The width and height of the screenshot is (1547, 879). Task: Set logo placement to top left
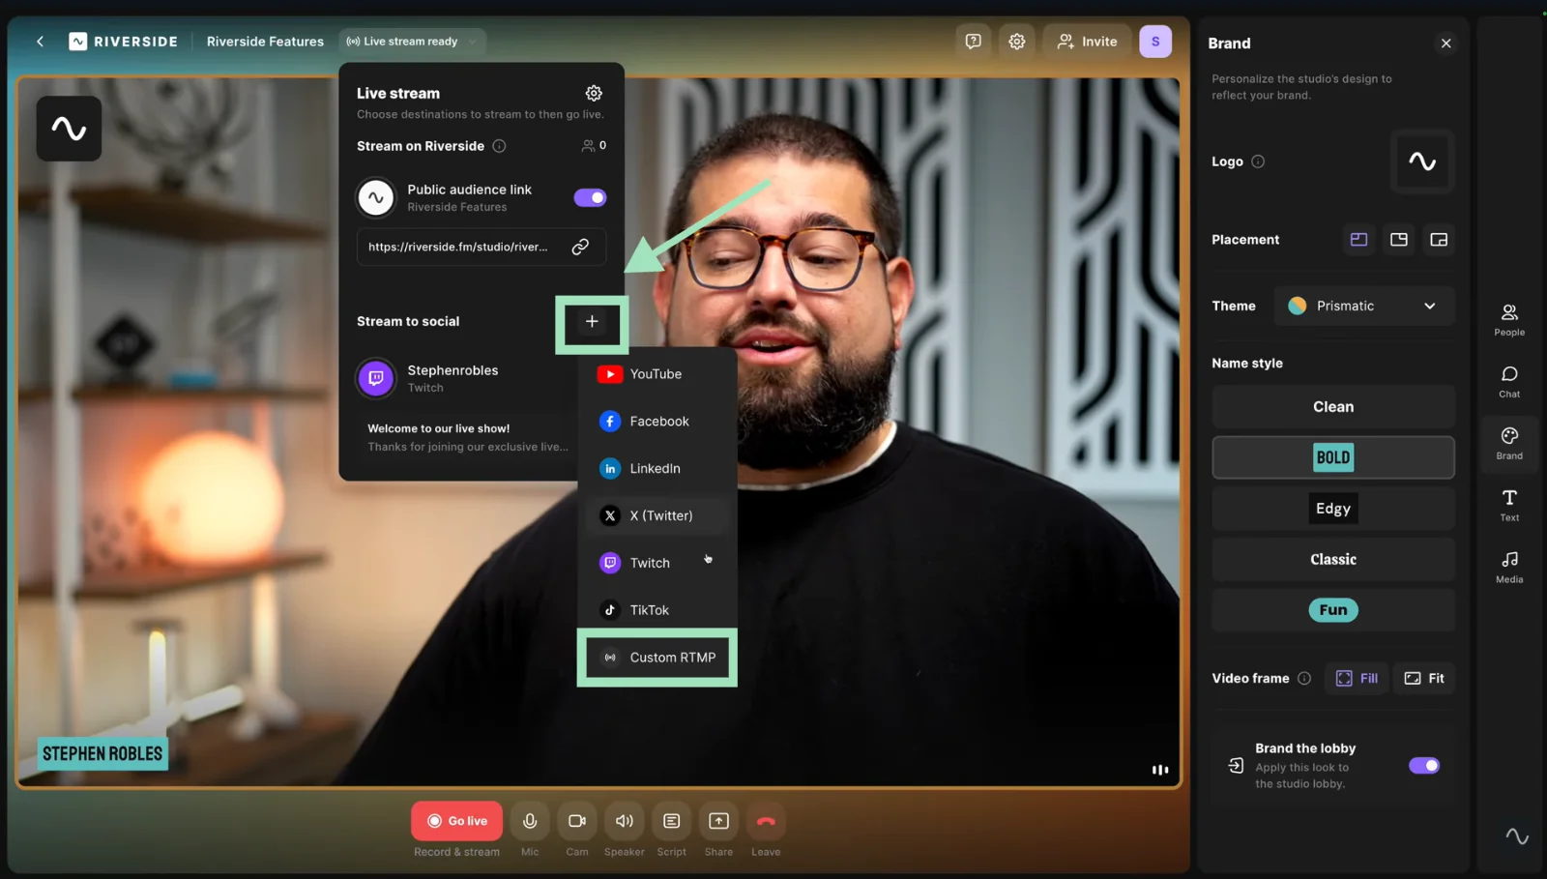pyautogui.click(x=1358, y=240)
